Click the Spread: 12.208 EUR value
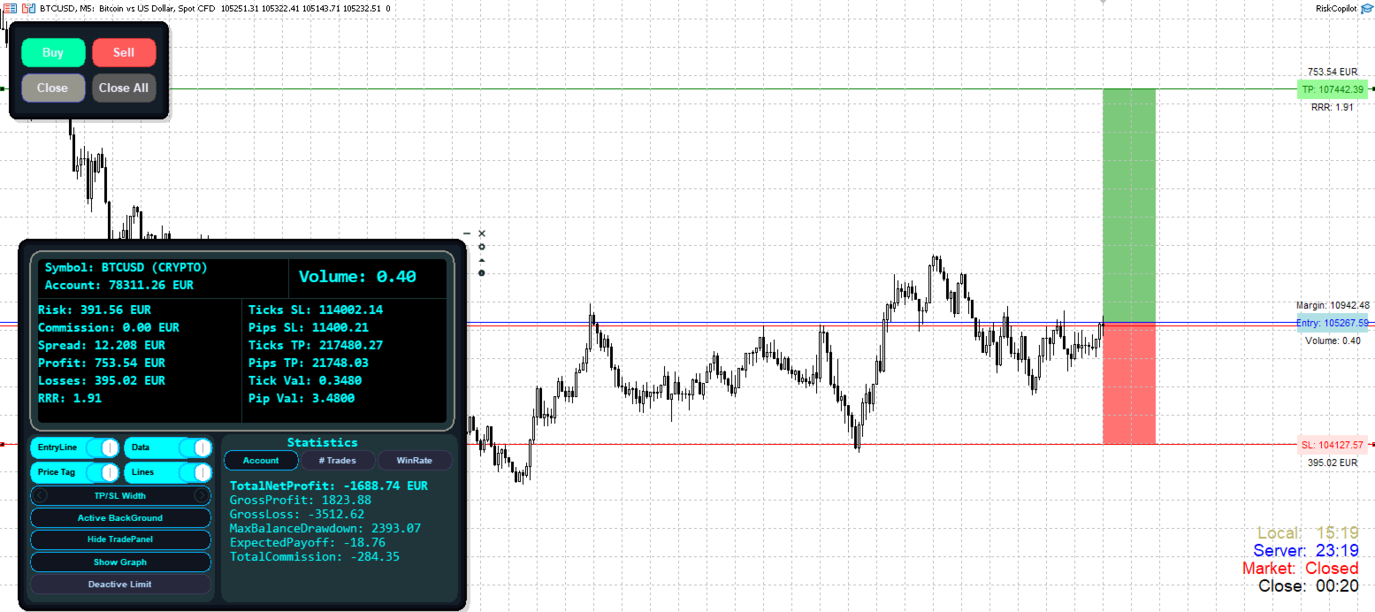Image resolution: width=1375 pixels, height=612 pixels. 102,345
